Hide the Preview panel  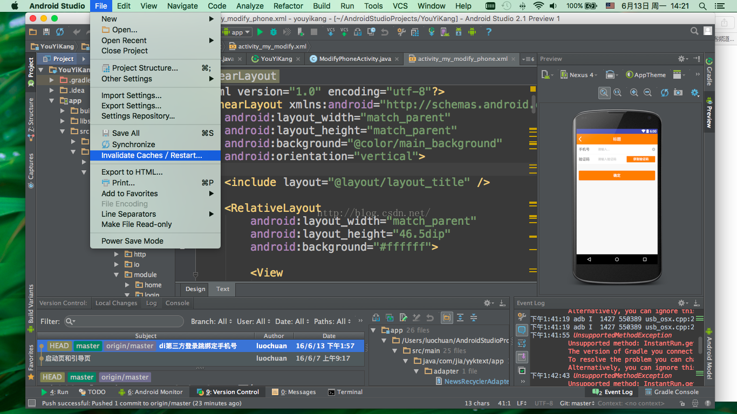[697, 59]
